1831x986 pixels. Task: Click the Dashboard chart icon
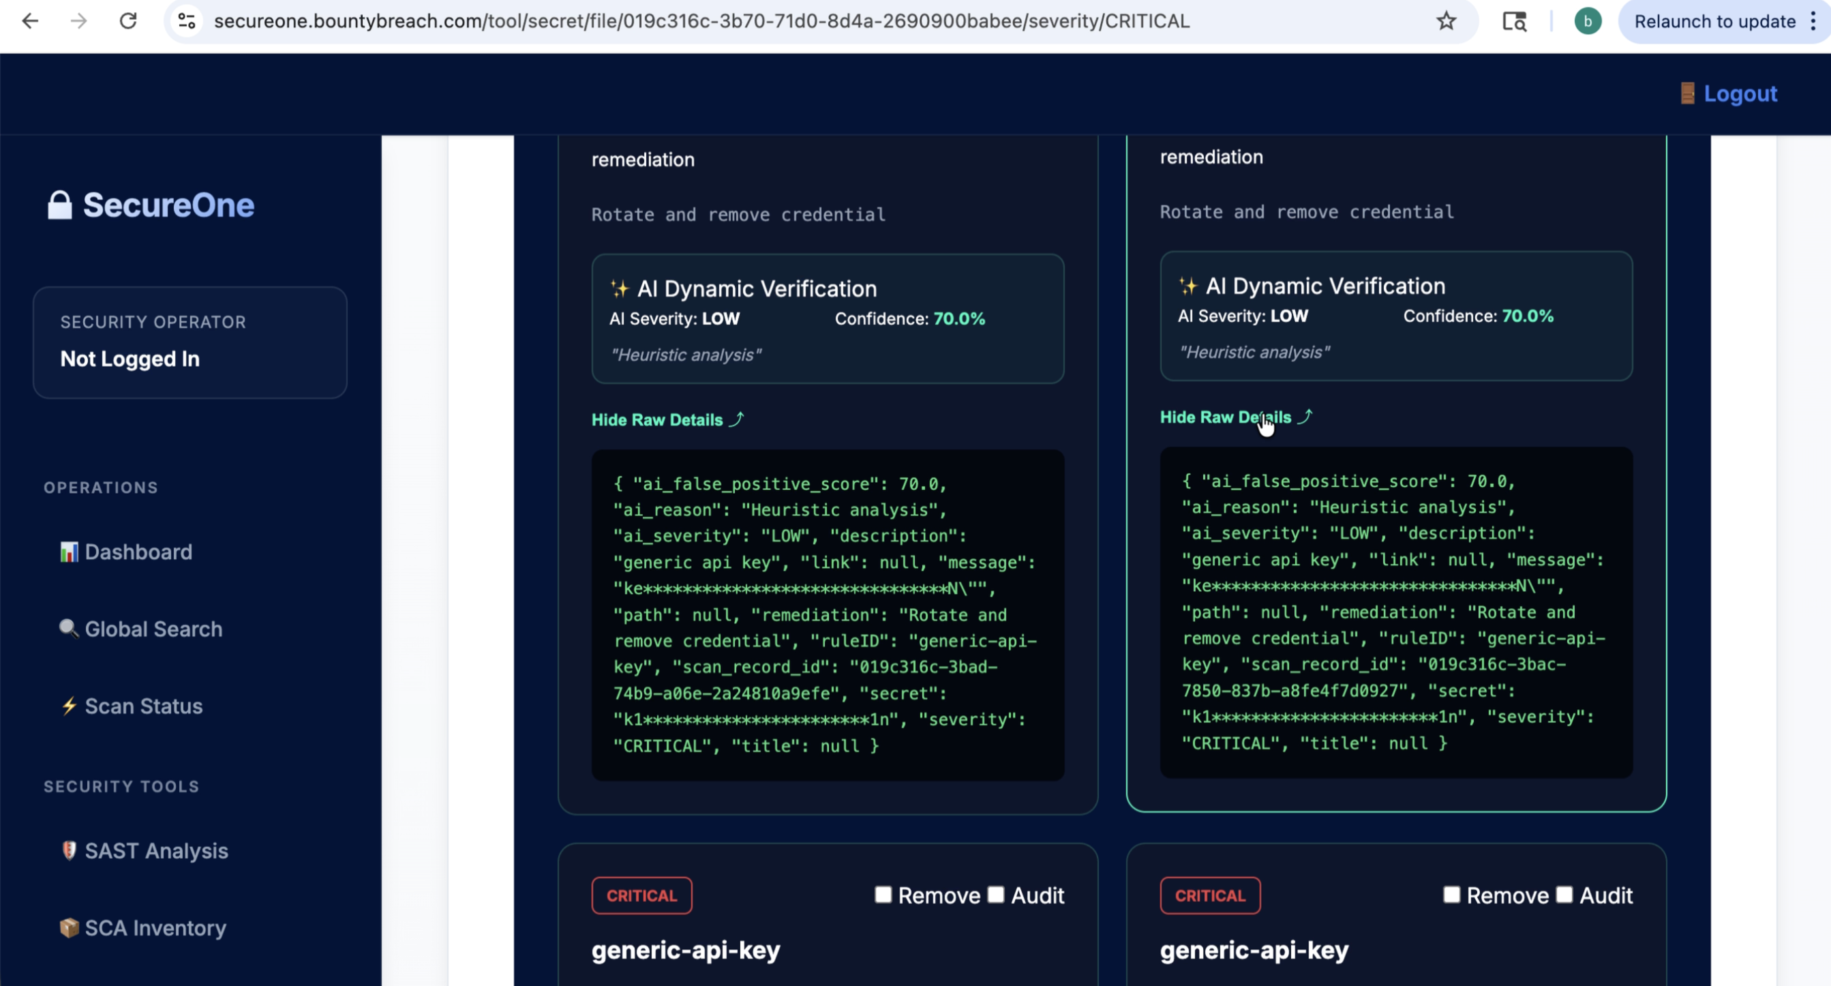(x=69, y=552)
